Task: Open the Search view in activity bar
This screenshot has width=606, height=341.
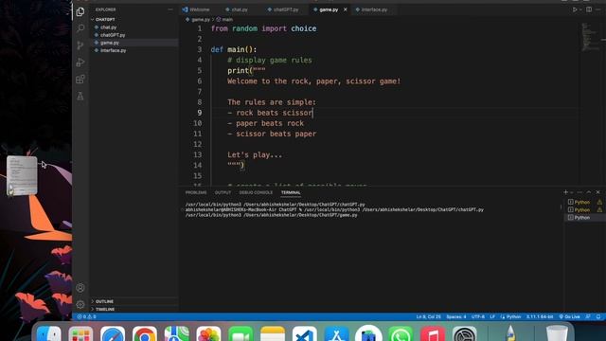Action: 80,28
